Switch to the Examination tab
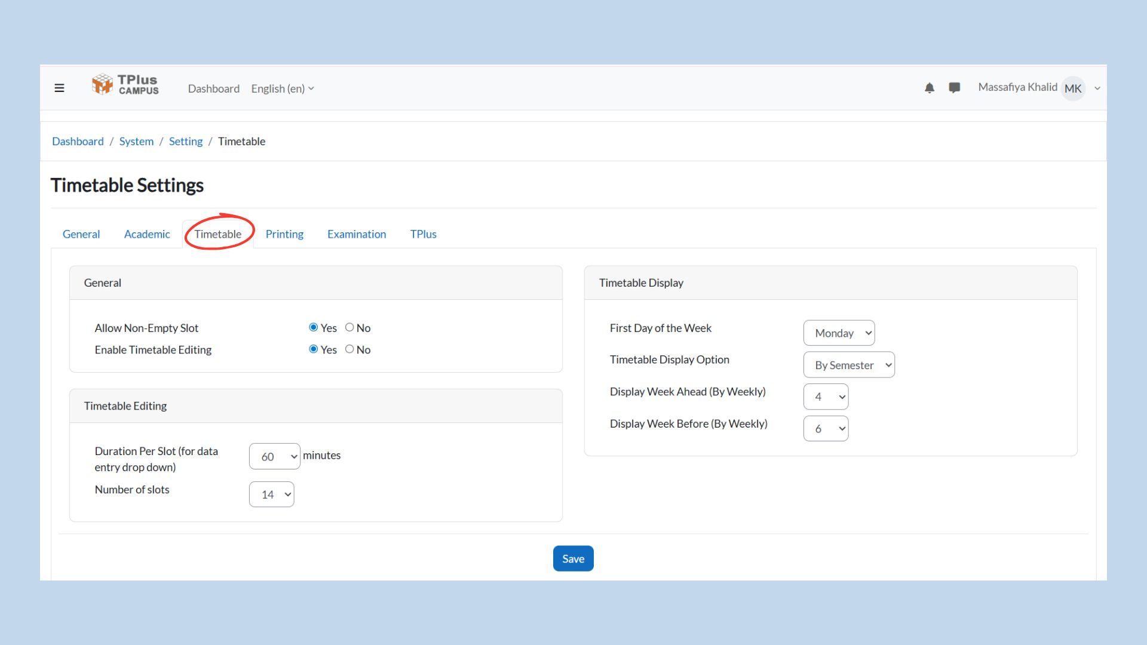The image size is (1147, 645). (357, 234)
